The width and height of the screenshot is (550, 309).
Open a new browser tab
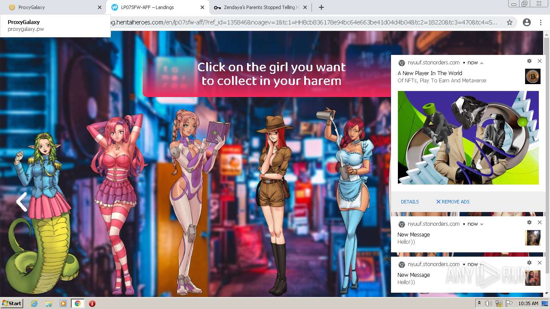click(321, 7)
